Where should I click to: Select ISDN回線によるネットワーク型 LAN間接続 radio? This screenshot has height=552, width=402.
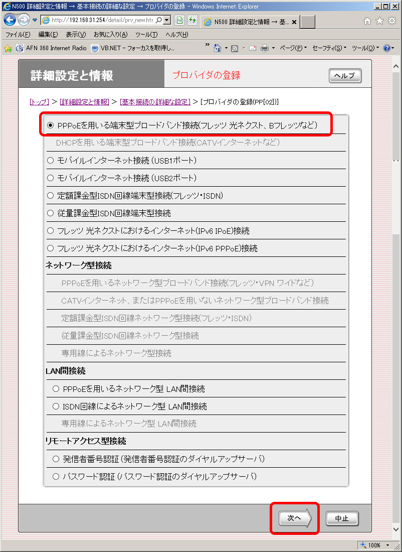click(x=56, y=406)
